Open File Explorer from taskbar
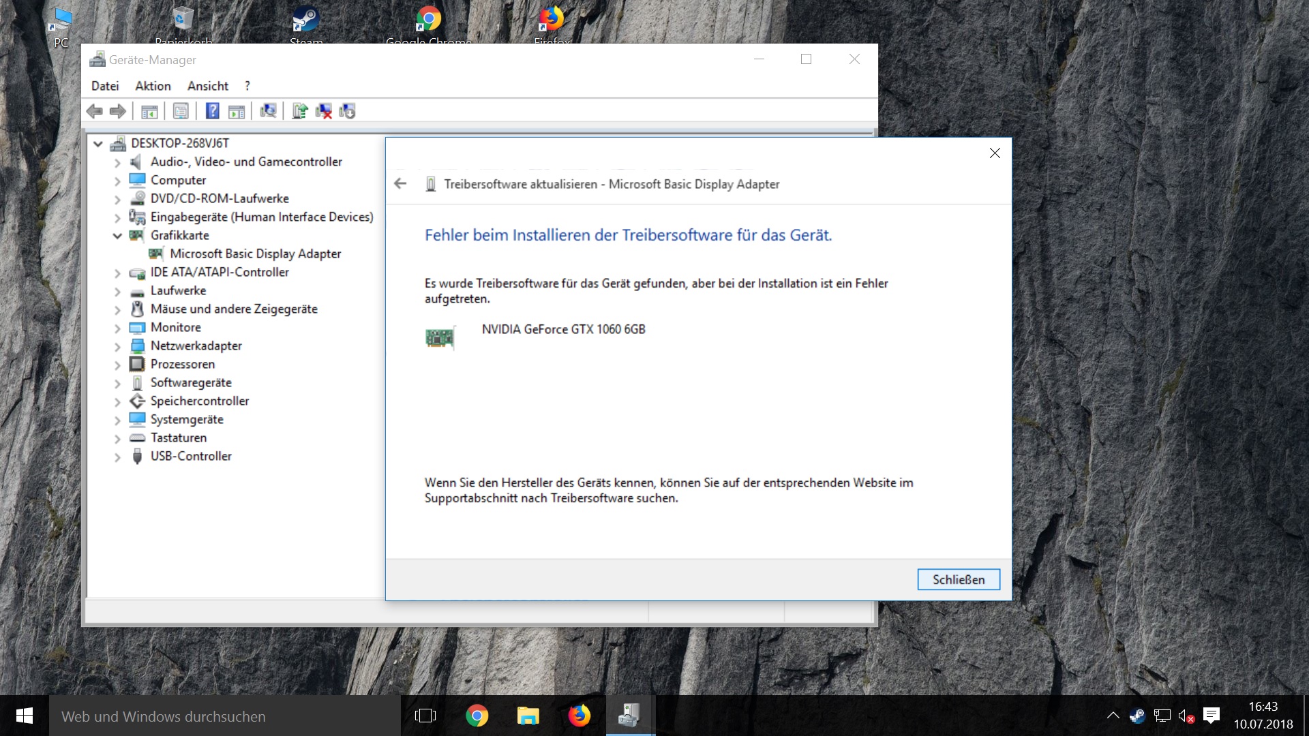Screen dimensions: 1309x736 (528, 716)
